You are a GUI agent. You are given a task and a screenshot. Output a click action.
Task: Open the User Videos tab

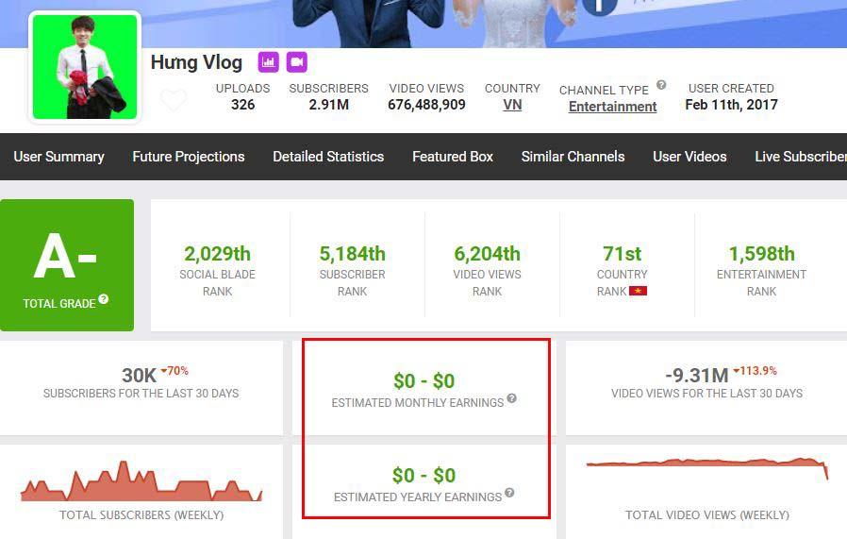(689, 157)
